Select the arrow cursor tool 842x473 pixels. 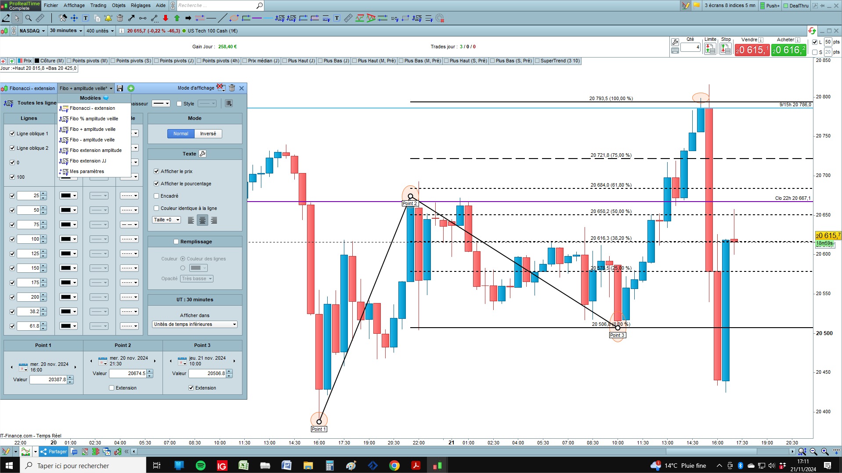coord(17,18)
